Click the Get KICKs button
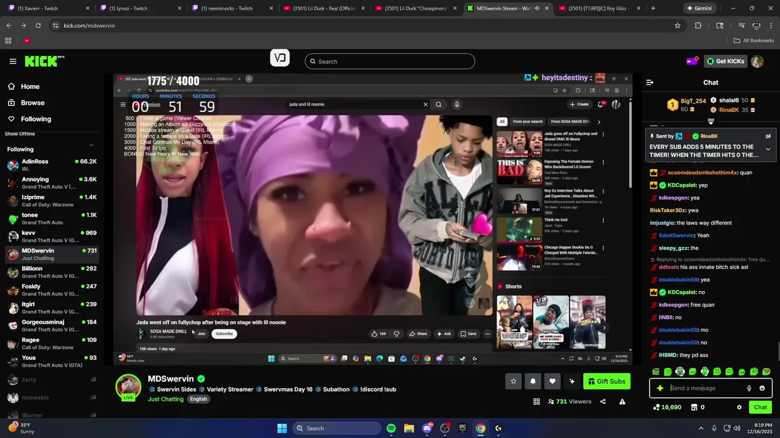The height and width of the screenshot is (438, 780). (x=725, y=61)
